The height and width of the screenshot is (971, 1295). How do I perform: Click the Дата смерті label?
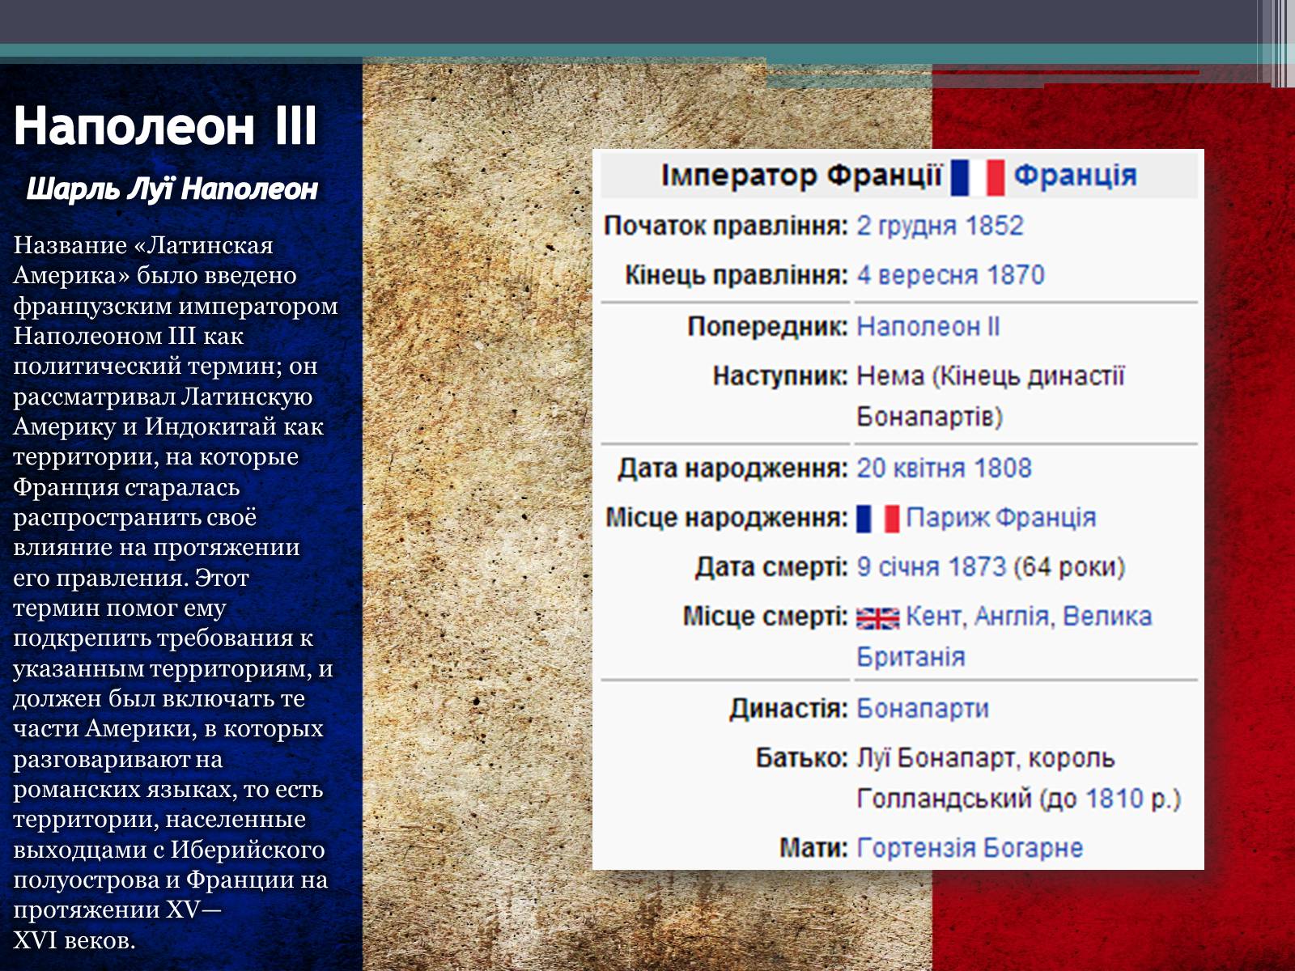coord(771,567)
